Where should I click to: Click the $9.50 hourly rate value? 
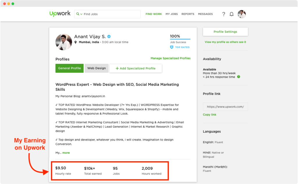tap(61, 168)
